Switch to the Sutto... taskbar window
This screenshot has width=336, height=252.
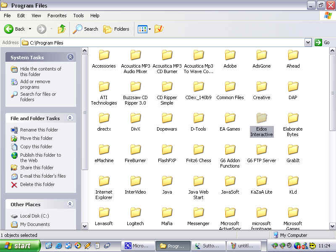(208, 246)
